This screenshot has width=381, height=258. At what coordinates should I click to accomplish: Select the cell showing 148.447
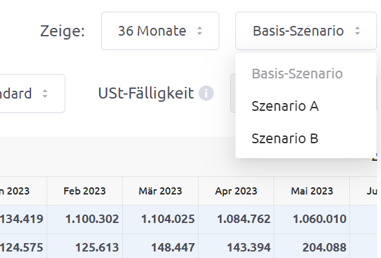(x=160, y=246)
